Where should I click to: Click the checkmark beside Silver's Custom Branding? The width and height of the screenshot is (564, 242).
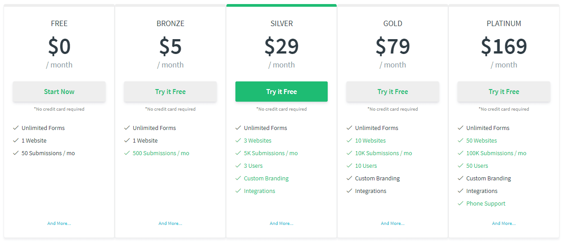tap(238, 179)
